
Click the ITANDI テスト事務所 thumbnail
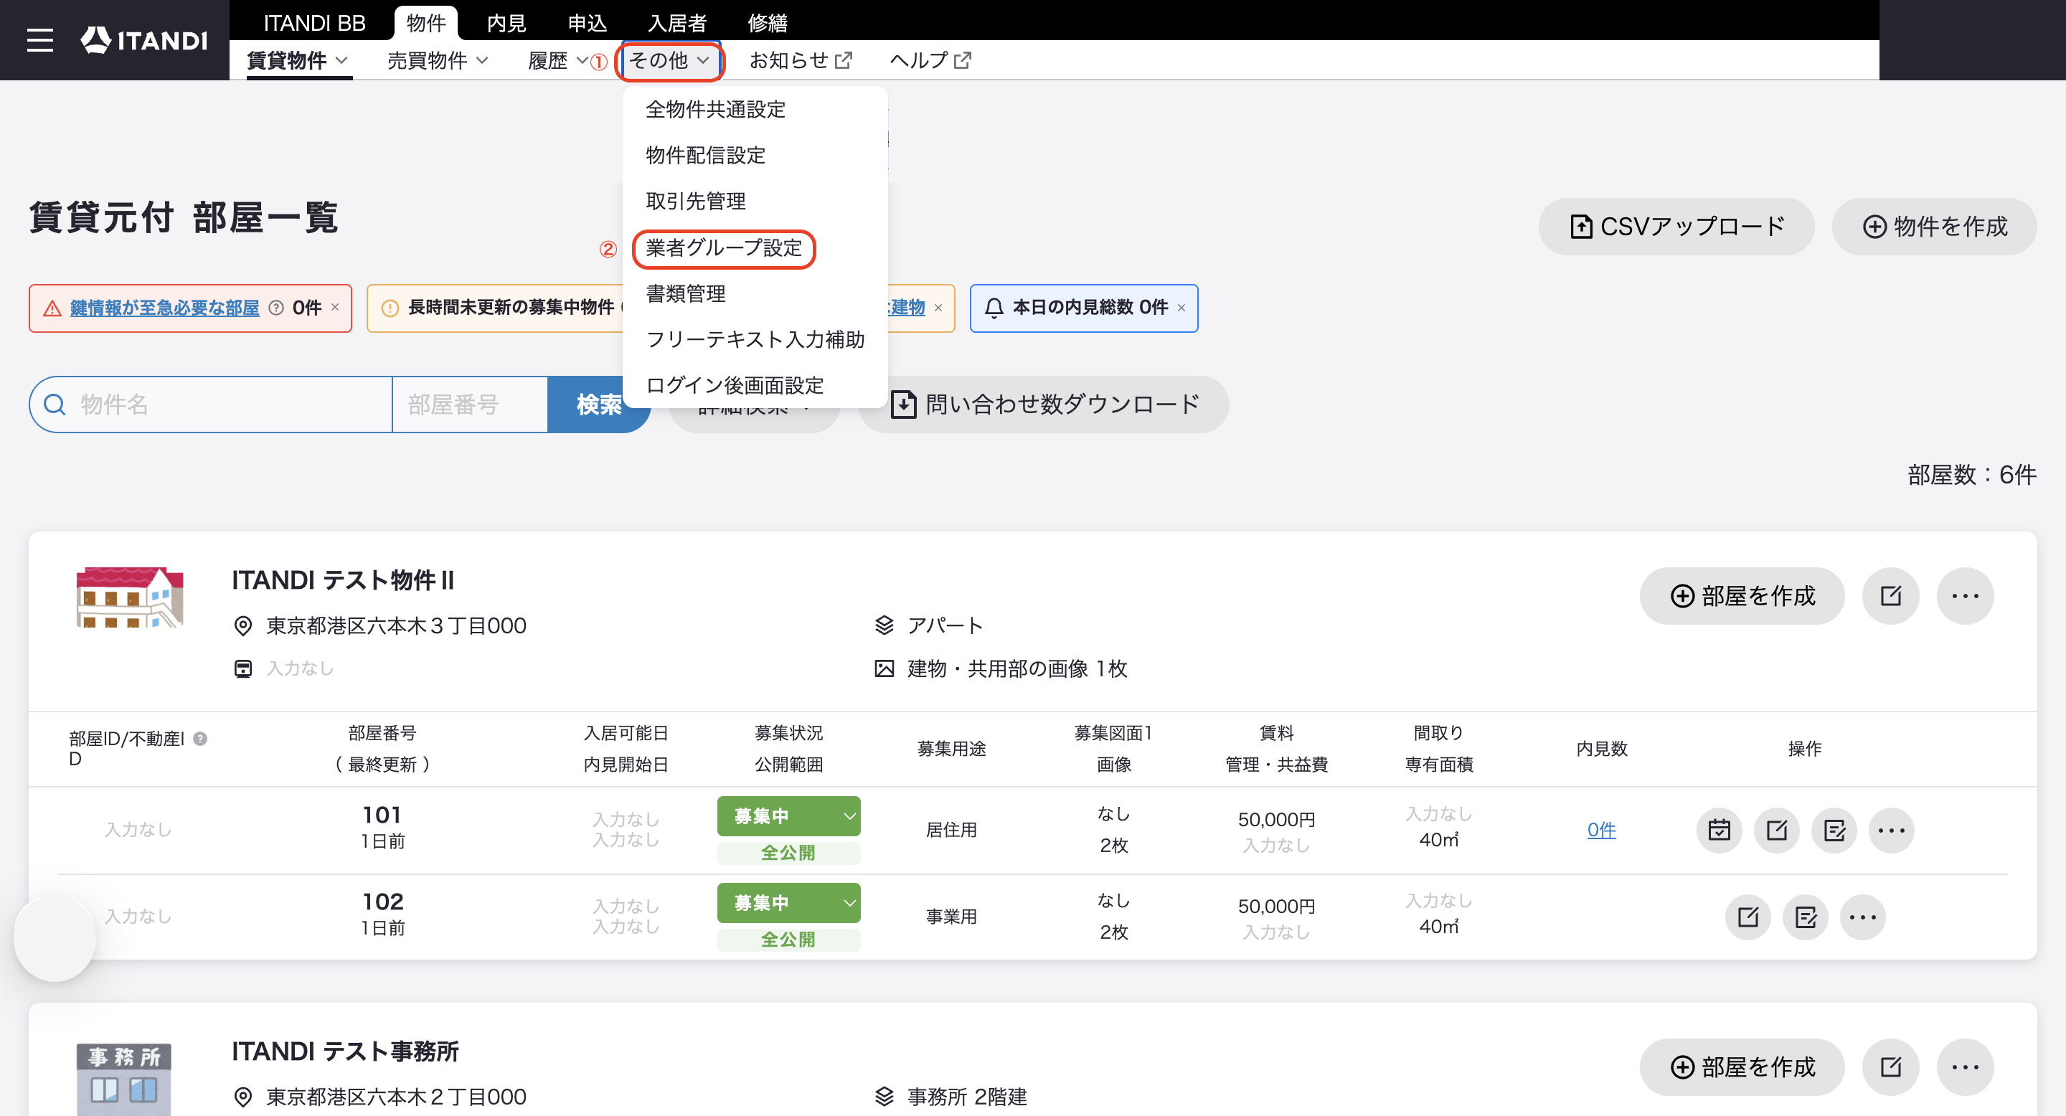coord(123,1078)
